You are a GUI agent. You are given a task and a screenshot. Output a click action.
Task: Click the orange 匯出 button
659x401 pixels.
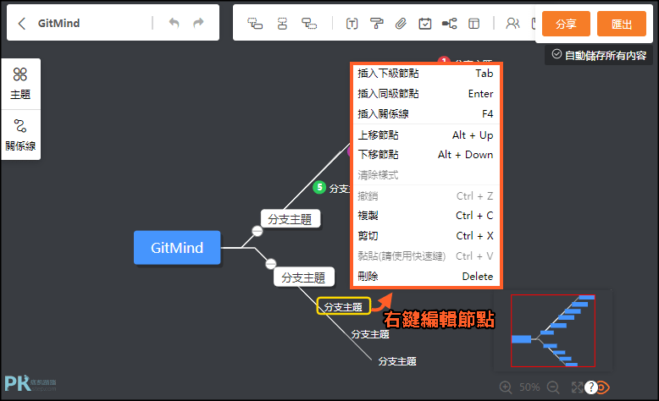coord(622,24)
